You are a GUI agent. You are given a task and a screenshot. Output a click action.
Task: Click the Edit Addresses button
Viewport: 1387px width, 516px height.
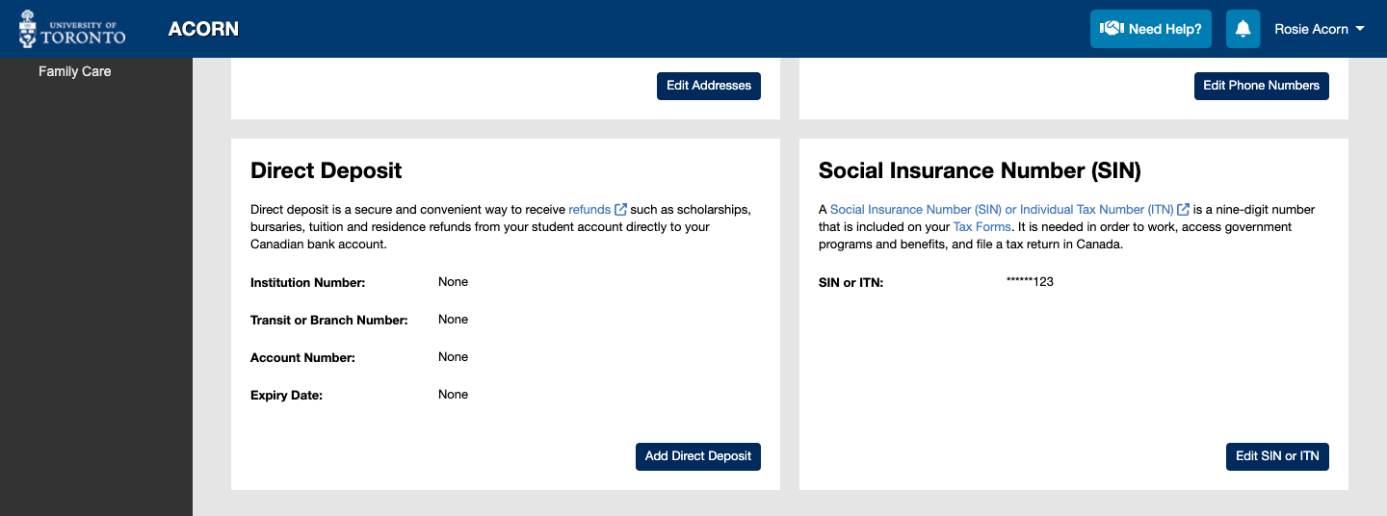tap(709, 86)
